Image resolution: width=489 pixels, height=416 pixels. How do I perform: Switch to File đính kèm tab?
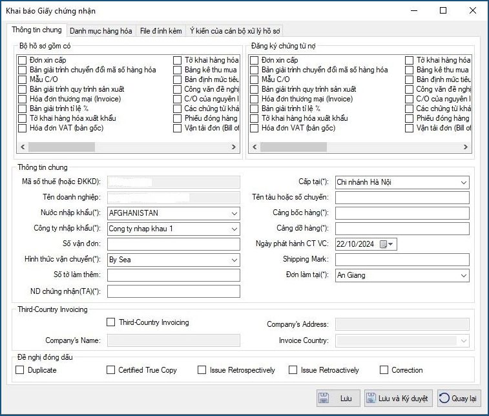[x=161, y=31]
